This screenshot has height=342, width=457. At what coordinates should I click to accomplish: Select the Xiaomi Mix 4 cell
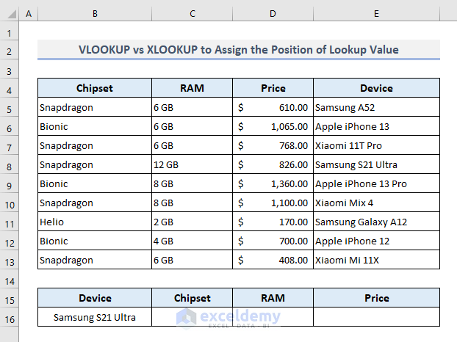point(377,203)
